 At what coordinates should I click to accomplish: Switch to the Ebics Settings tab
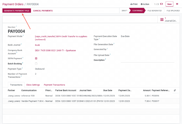click(x=33, y=85)
